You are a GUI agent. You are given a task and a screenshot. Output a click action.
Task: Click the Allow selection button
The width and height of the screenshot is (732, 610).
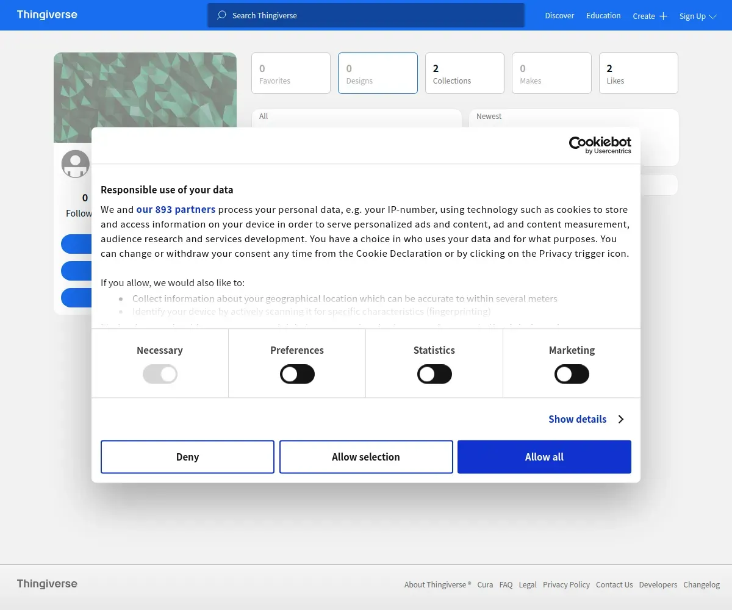coord(366,457)
